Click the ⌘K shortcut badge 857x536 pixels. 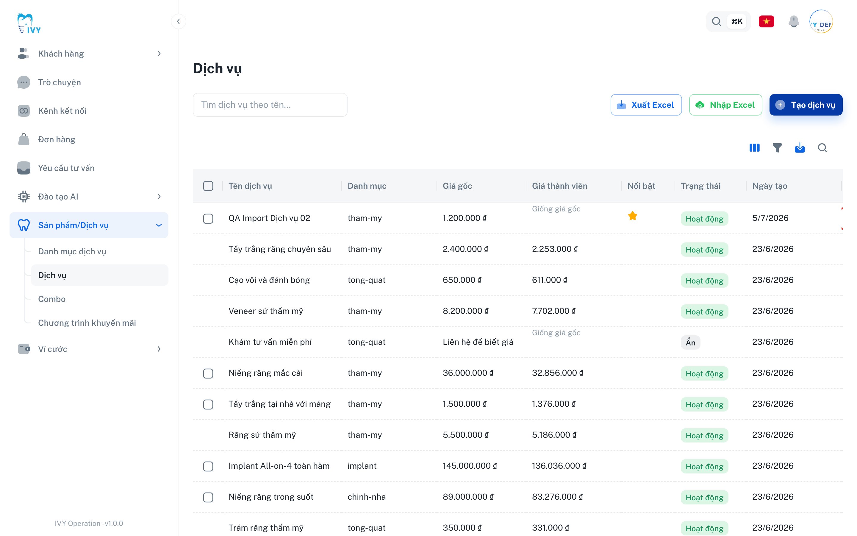click(x=736, y=21)
